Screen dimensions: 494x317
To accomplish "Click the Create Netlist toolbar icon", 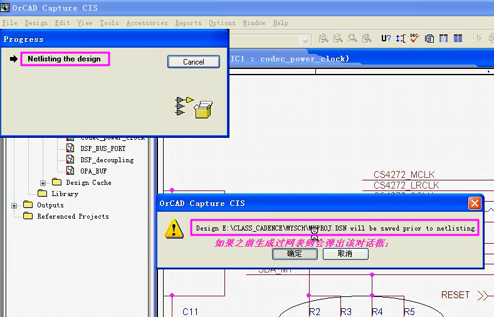I will coord(429,38).
